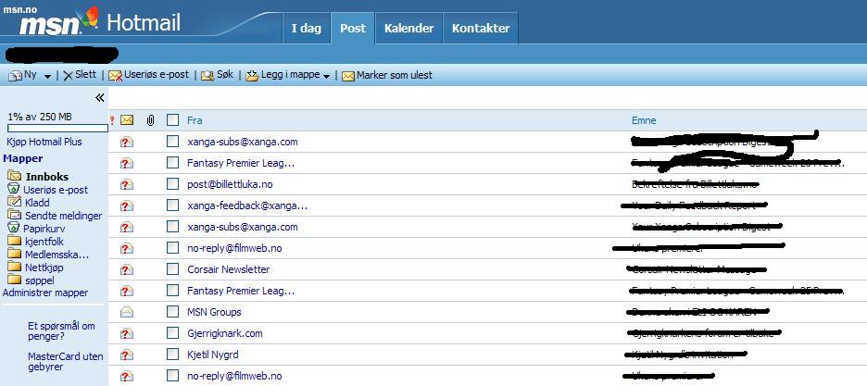Click unread envelope icon for Kjetil Nygrd row

click(127, 355)
